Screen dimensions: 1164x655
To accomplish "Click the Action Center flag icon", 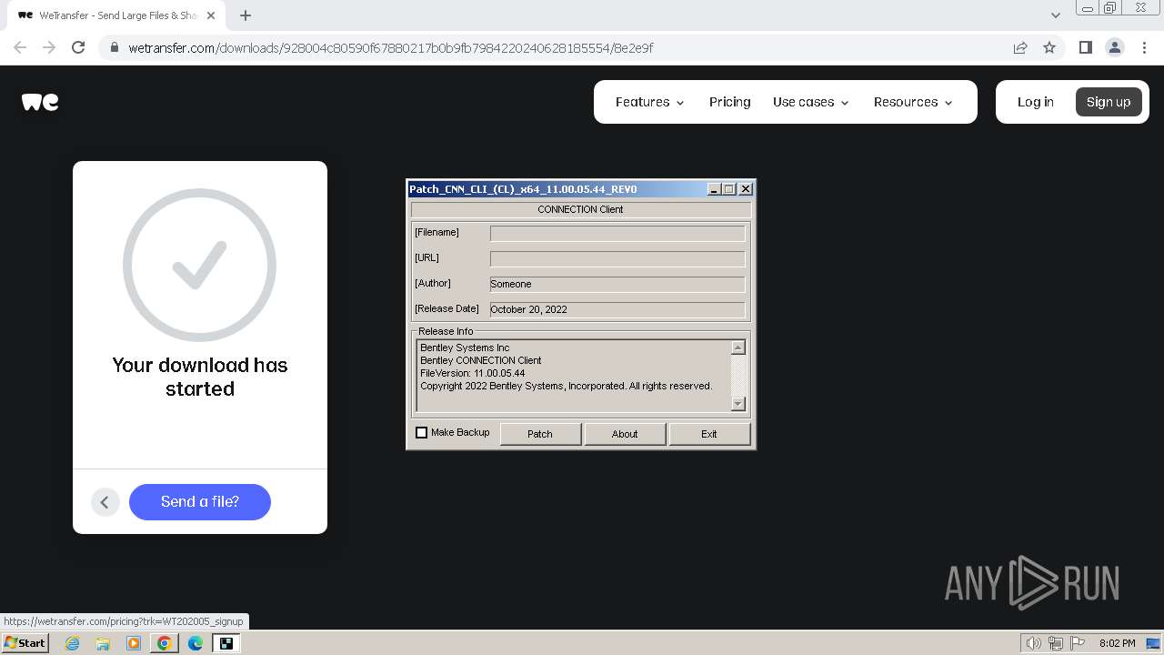I will pyautogui.click(x=1078, y=643).
